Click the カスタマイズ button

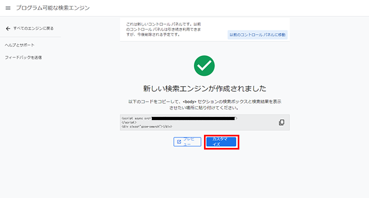click(221, 142)
